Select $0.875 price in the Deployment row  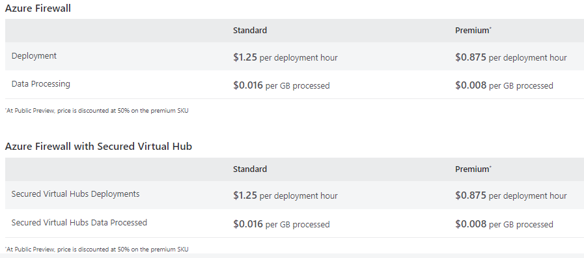[471, 57]
